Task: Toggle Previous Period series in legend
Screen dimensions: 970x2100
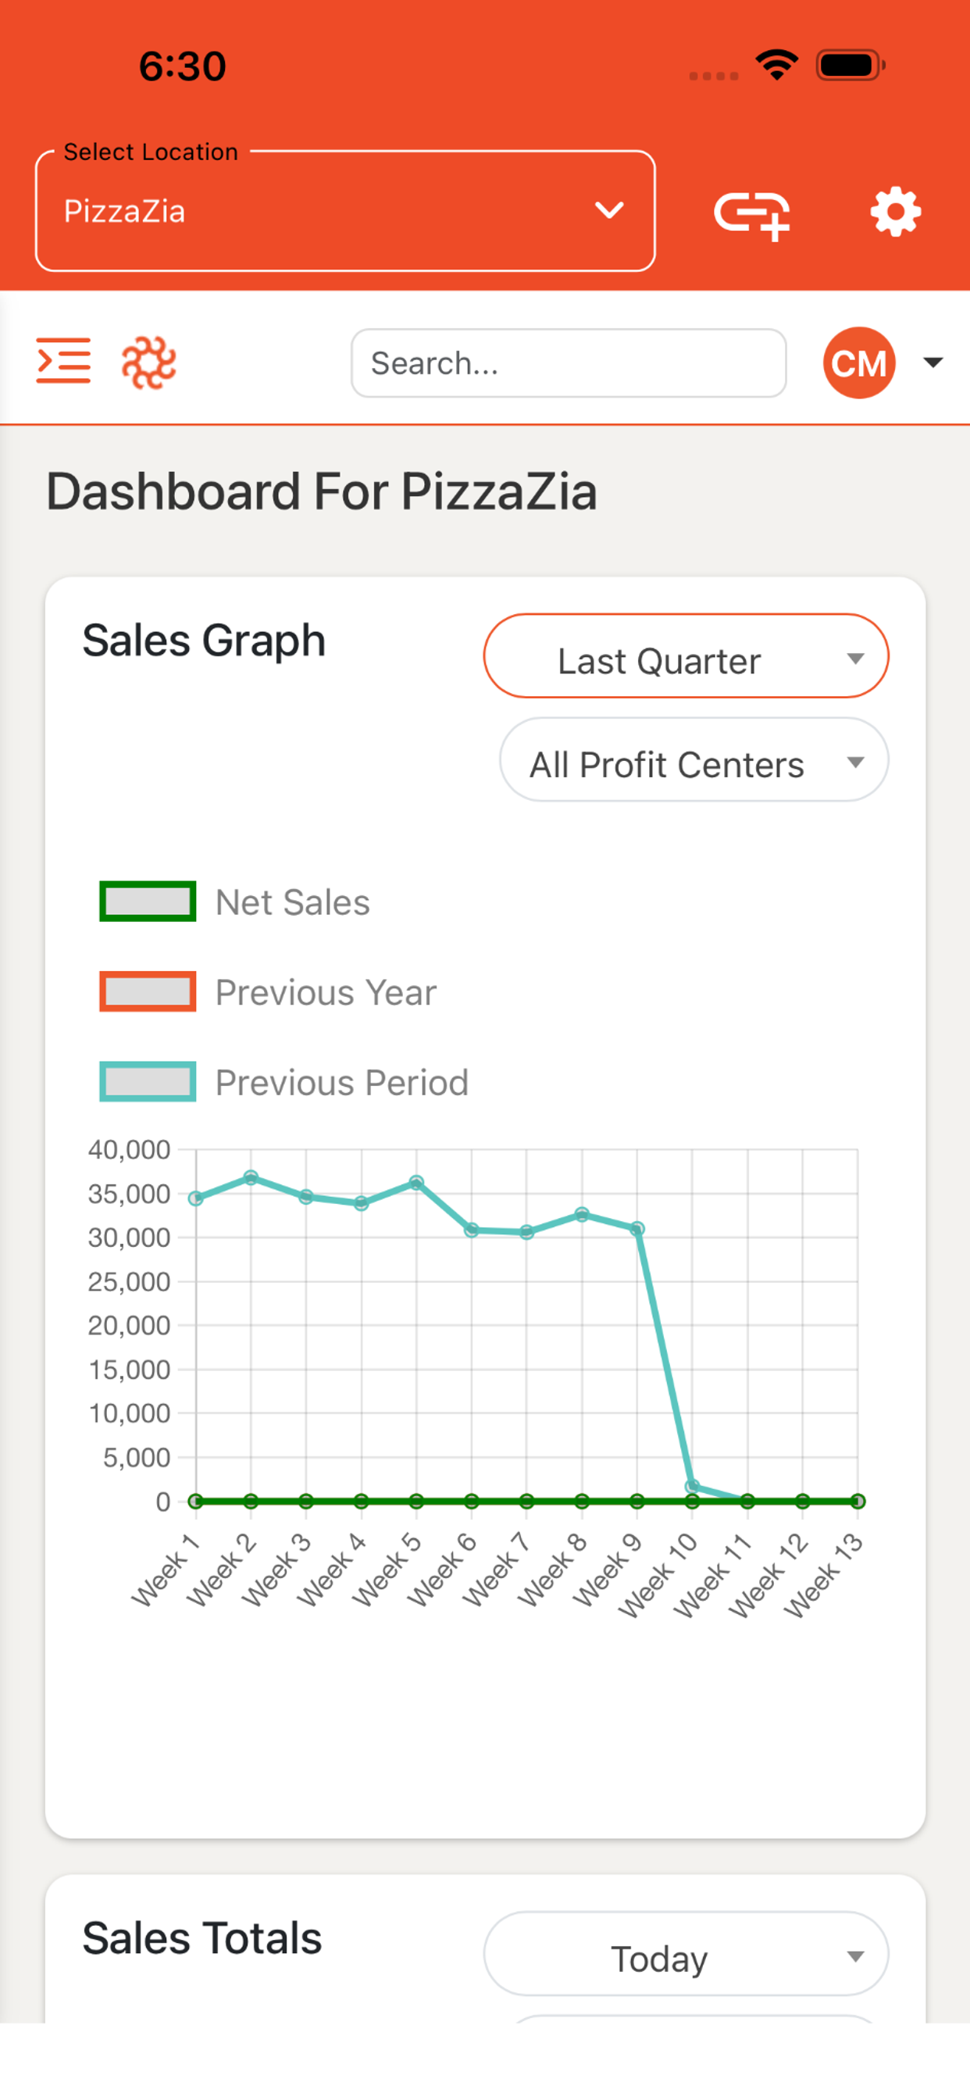Action: [284, 1083]
